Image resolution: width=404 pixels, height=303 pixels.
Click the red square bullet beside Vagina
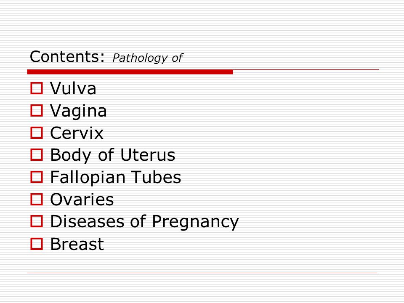pos(37,111)
